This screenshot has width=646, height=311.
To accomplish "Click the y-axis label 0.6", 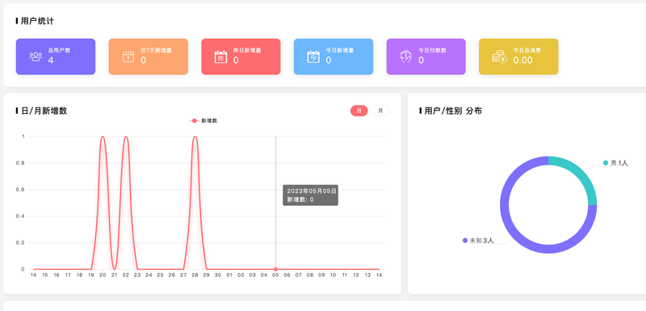I will click(x=20, y=190).
